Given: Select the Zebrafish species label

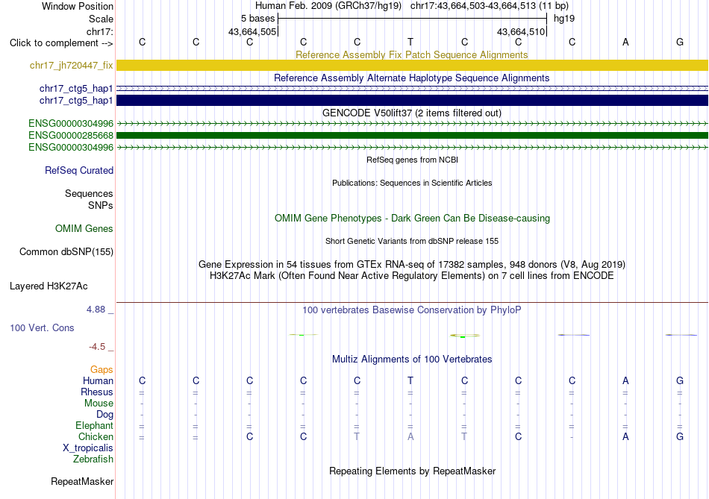Looking at the screenshot, I should [x=93, y=459].
